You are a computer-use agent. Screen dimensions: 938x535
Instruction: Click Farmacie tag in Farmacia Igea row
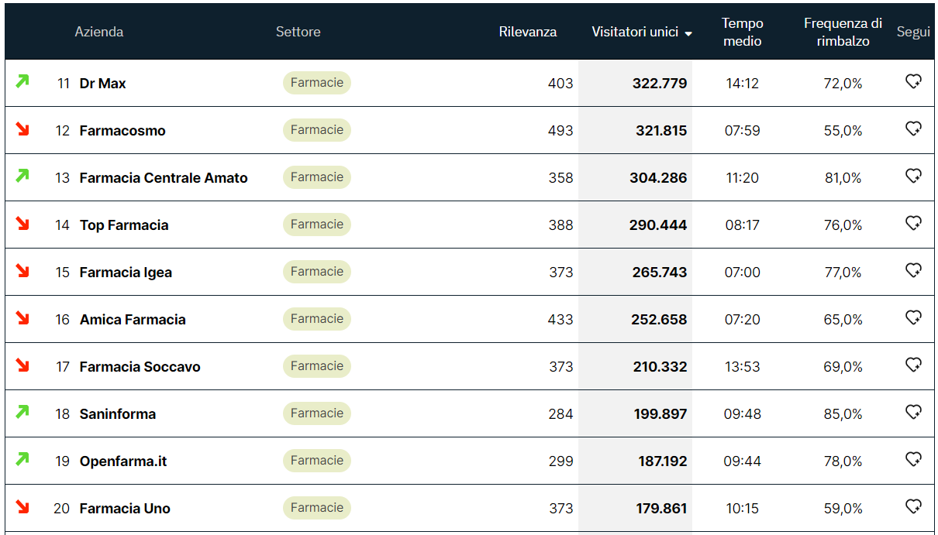pyautogui.click(x=317, y=272)
